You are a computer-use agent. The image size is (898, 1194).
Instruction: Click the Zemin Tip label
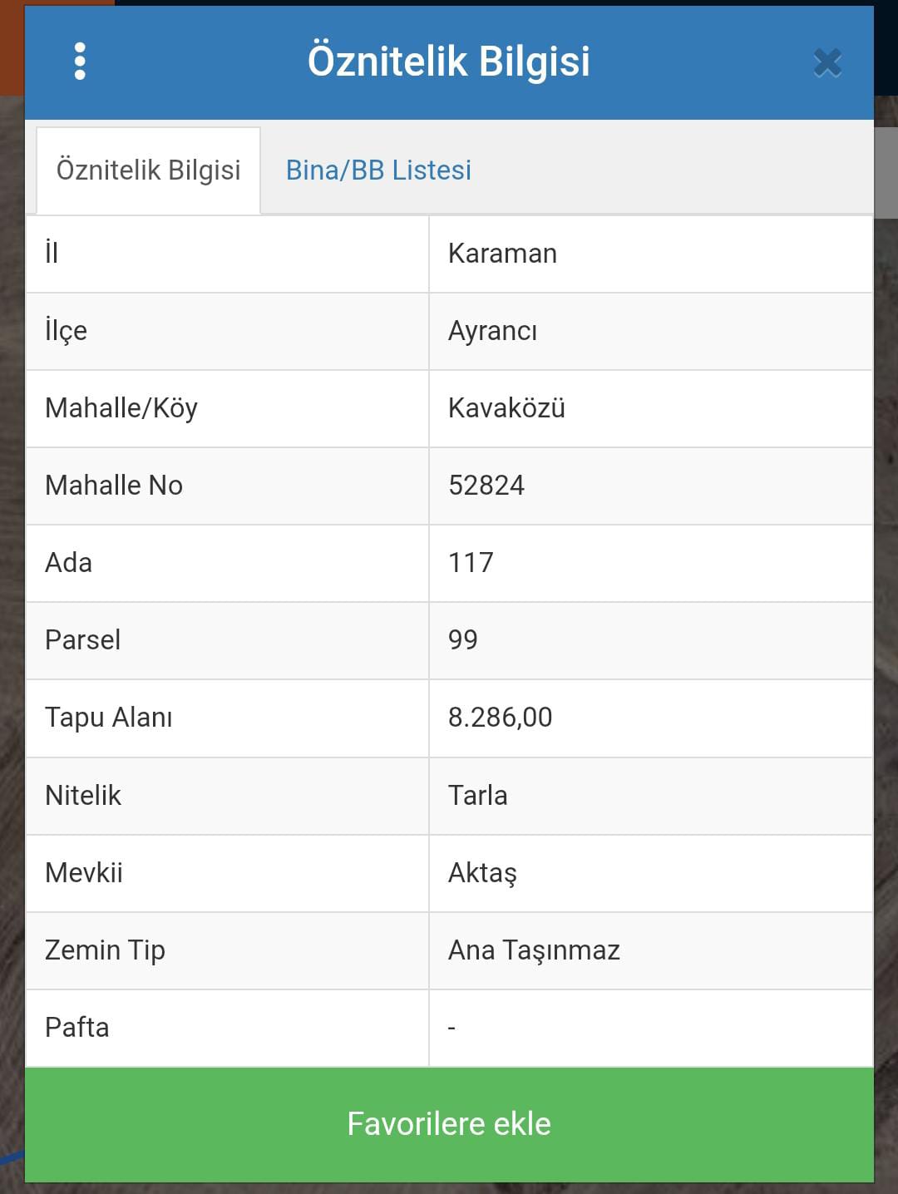(x=105, y=950)
